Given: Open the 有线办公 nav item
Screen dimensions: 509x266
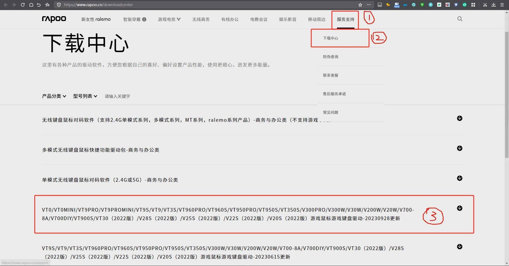Looking at the screenshot, I should (x=230, y=19).
